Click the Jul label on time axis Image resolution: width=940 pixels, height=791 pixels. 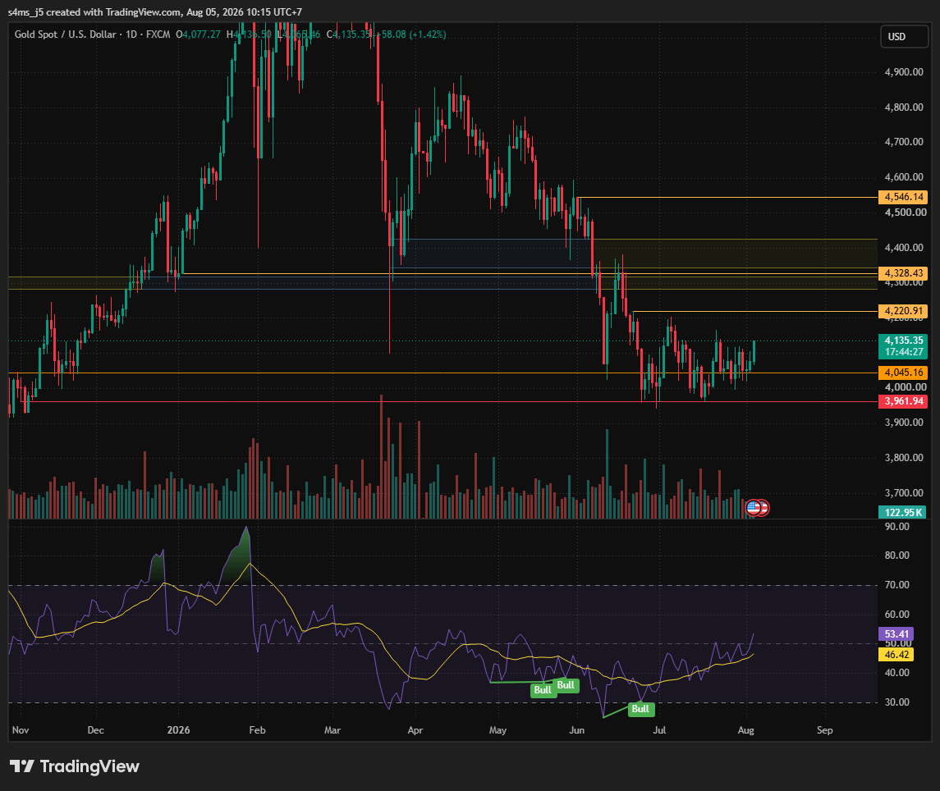[659, 730]
